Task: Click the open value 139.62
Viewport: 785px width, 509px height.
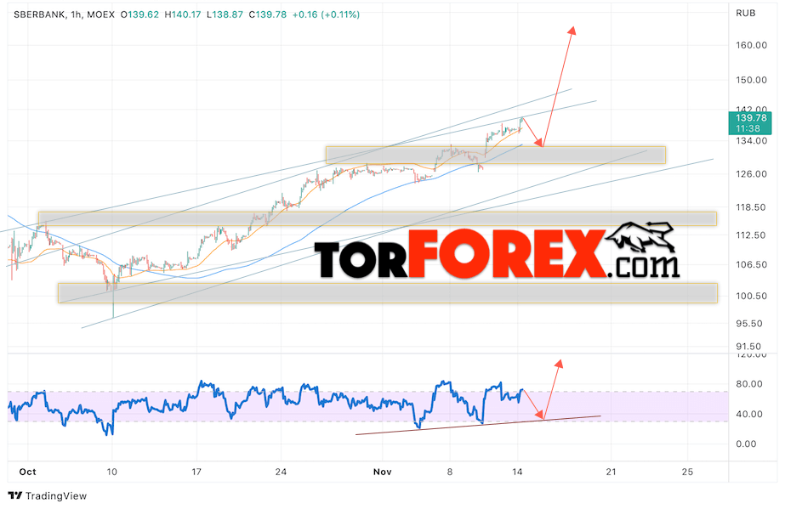Action: pos(144,14)
